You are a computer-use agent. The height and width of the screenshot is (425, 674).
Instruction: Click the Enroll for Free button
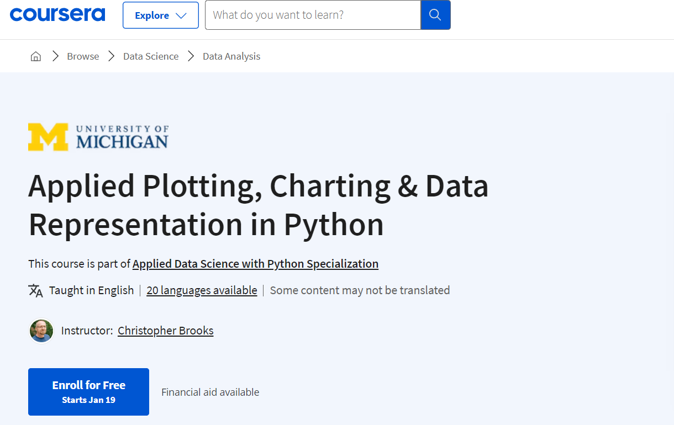(88, 391)
